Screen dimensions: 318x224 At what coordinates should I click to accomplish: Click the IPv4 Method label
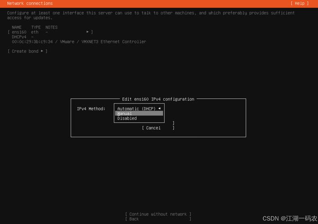[91, 108]
